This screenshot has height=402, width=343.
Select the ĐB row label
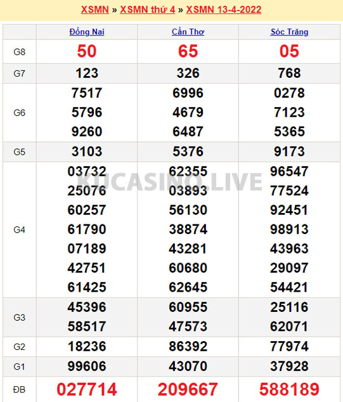[x=19, y=390]
